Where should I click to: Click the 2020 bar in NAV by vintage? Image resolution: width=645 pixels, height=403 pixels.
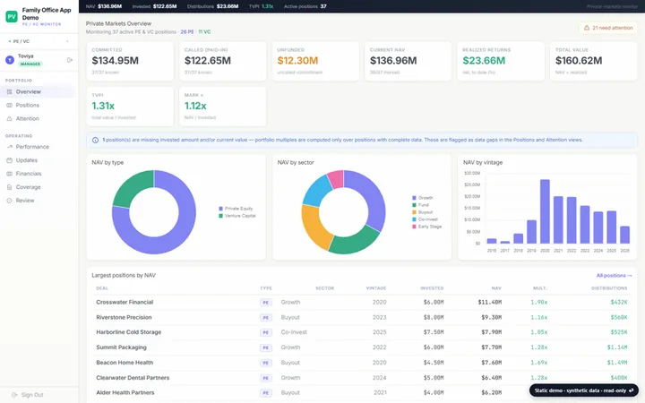(545, 211)
